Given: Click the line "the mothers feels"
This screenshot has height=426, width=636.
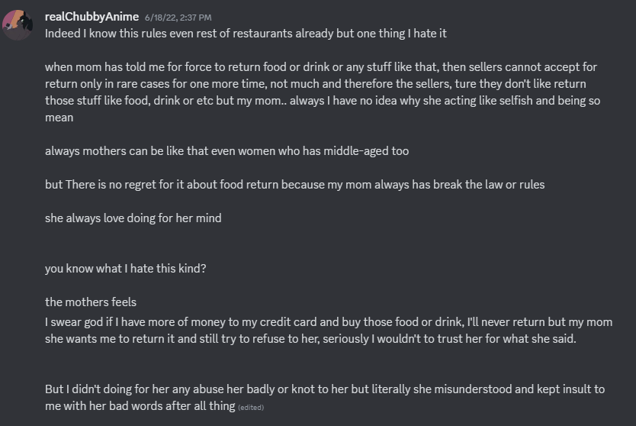Looking at the screenshot, I should tap(90, 302).
